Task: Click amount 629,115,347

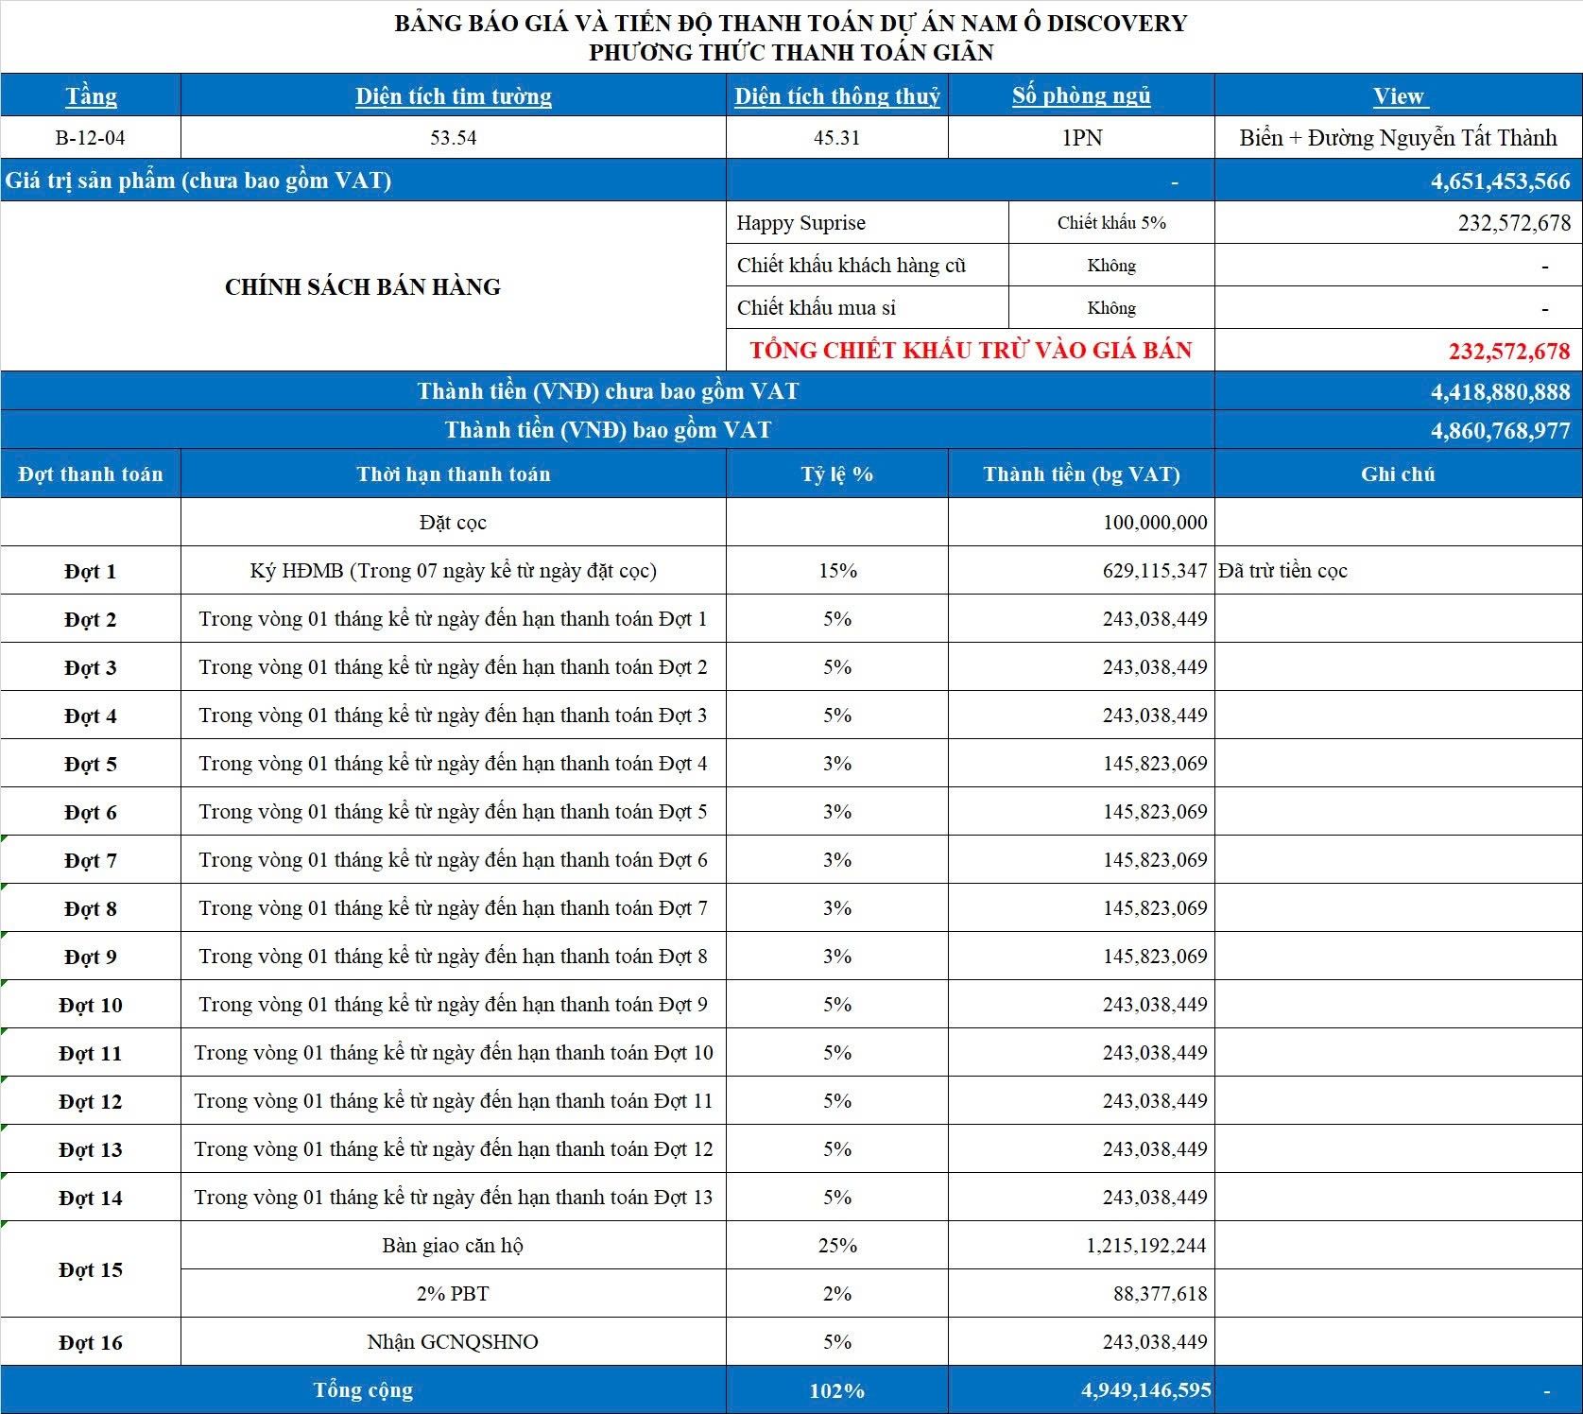Action: (x=1081, y=571)
